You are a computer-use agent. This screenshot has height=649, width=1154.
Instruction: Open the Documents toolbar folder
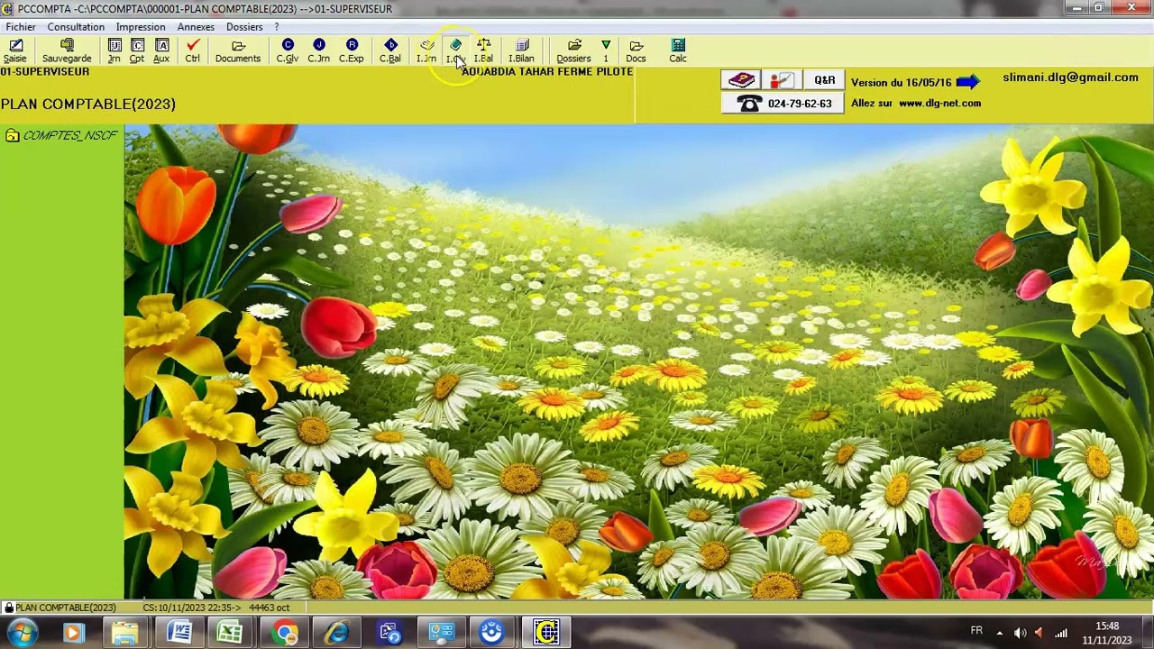[238, 51]
